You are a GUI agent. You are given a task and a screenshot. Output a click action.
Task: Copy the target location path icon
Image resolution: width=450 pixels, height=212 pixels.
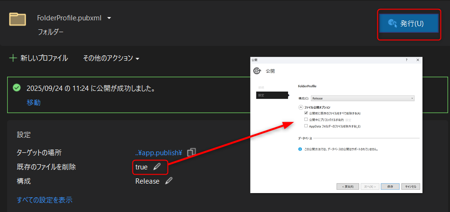191,152
